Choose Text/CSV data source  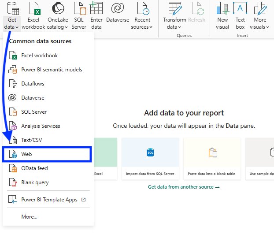(x=48, y=140)
